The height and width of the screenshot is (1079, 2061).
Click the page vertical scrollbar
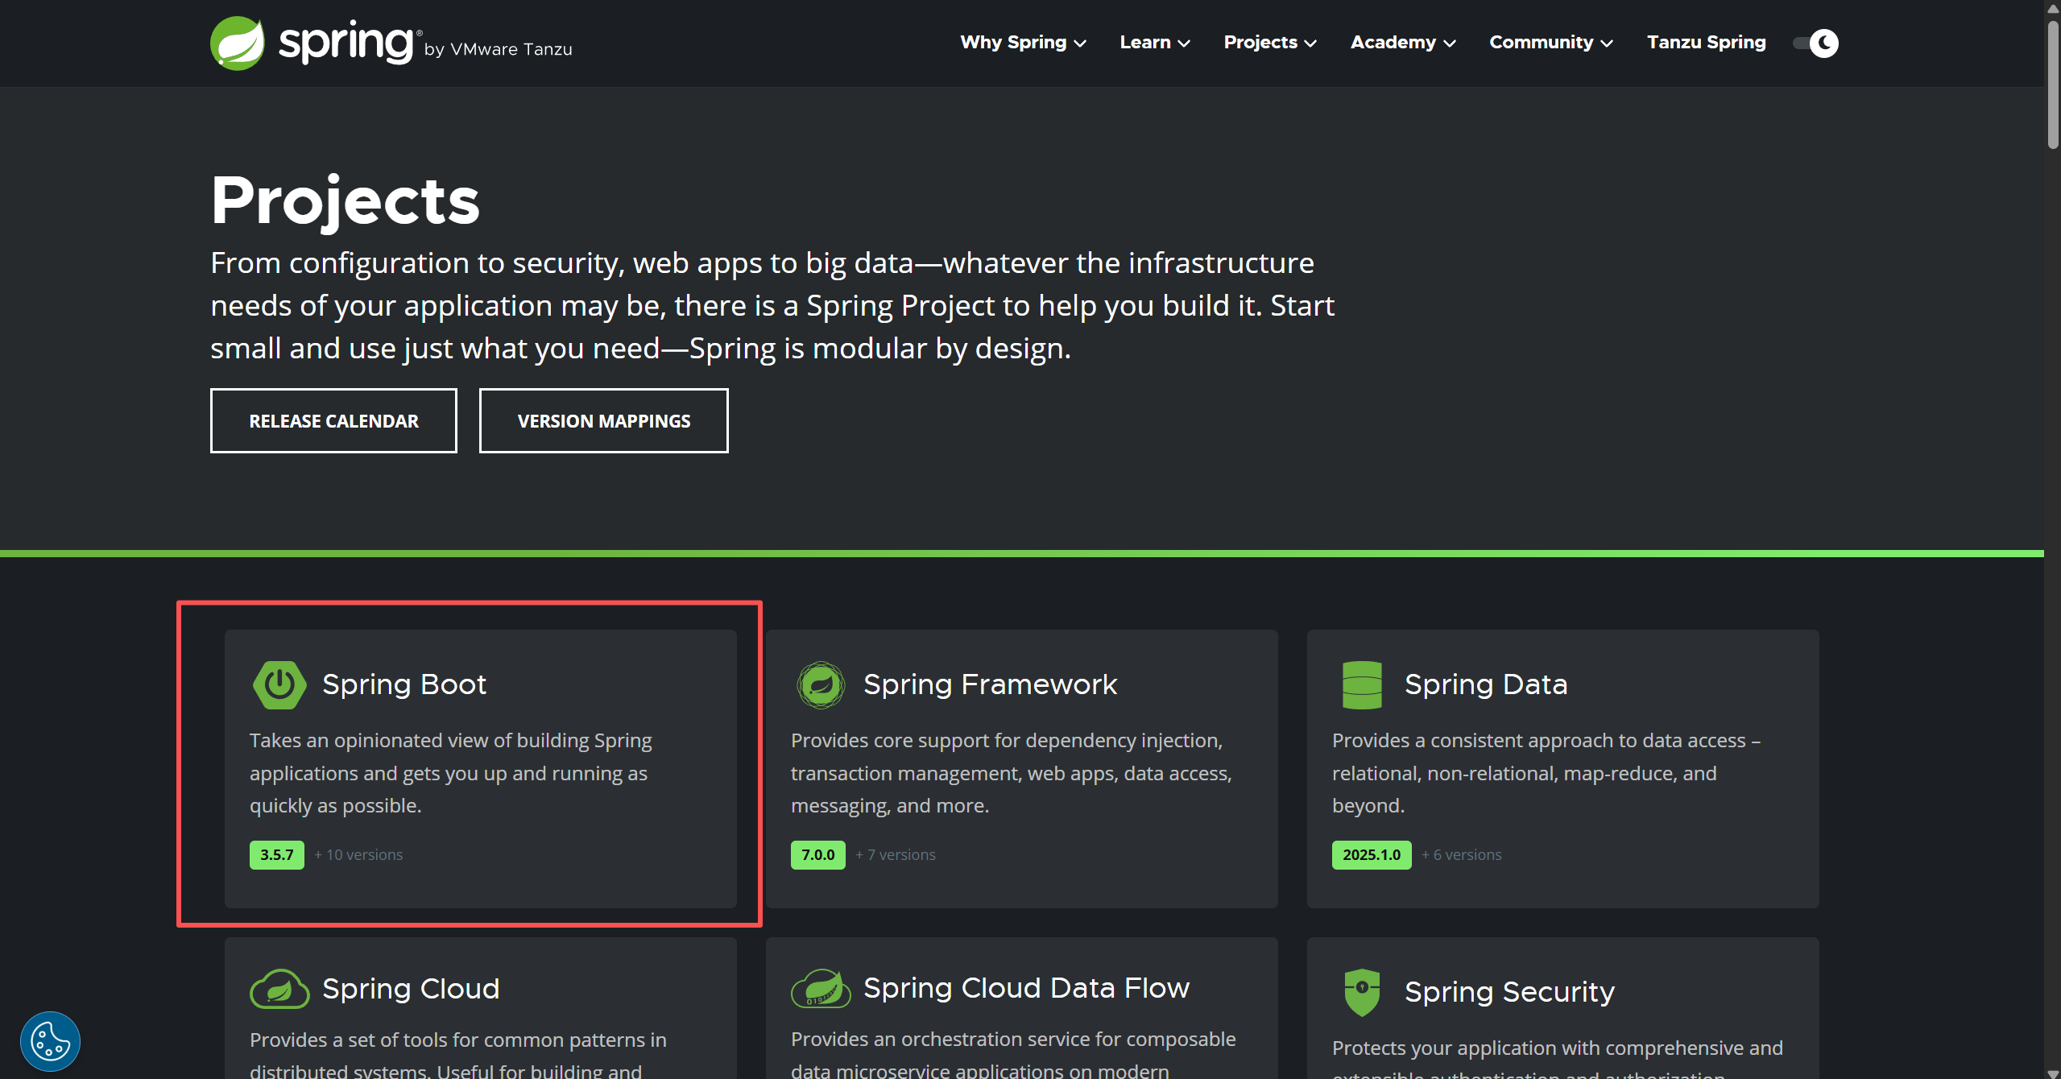(2052, 85)
